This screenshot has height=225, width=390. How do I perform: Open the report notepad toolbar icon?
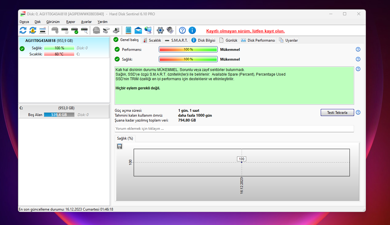128,30
